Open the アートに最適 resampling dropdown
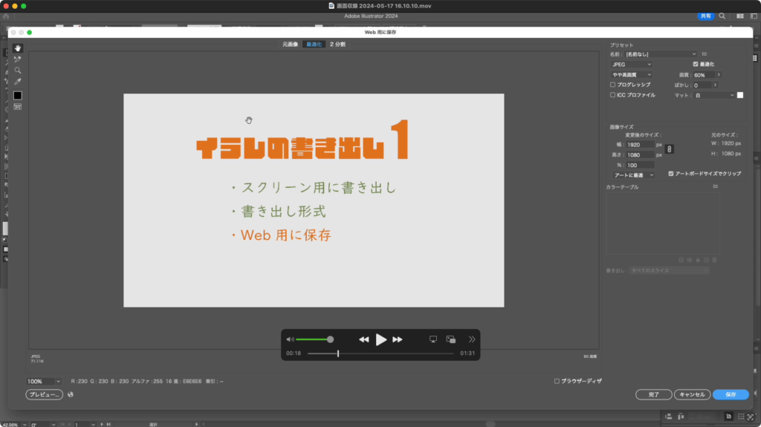 [x=632, y=175]
